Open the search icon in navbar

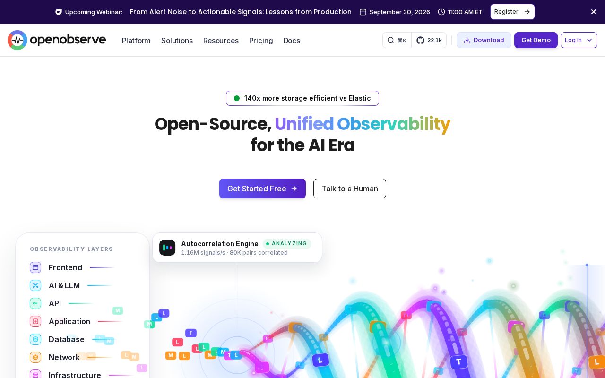point(391,40)
